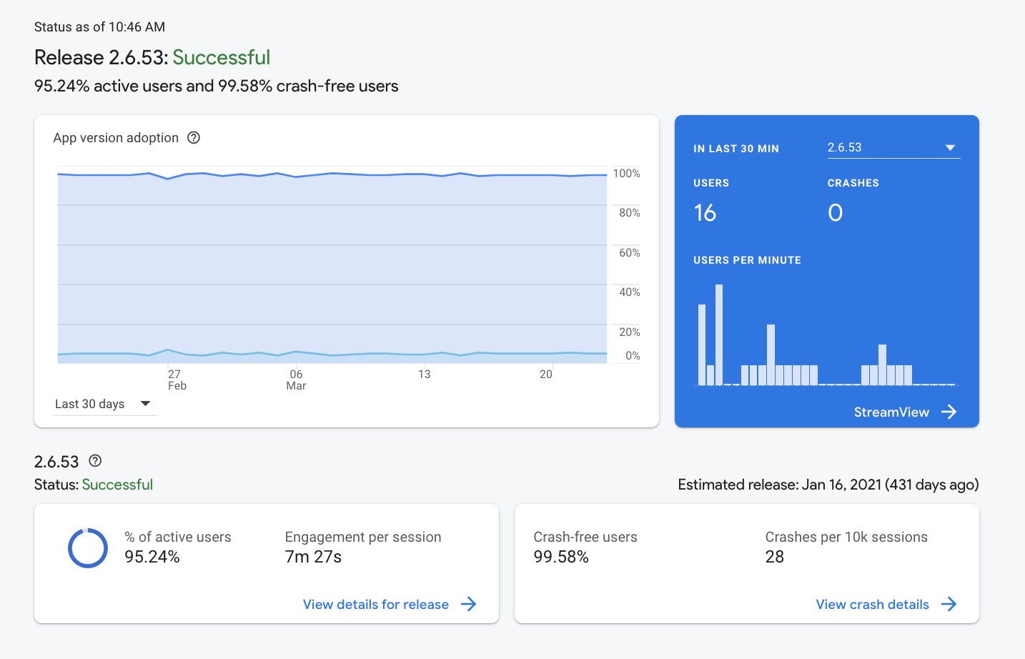Open the Last 30 days time range dropdown

coord(104,404)
